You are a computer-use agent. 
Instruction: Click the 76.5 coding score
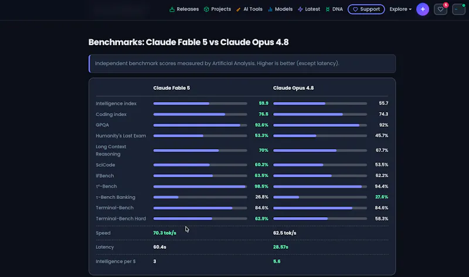pyautogui.click(x=263, y=114)
